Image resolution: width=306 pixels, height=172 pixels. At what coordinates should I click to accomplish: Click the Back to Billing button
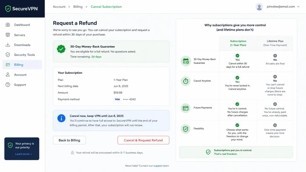coord(69,140)
